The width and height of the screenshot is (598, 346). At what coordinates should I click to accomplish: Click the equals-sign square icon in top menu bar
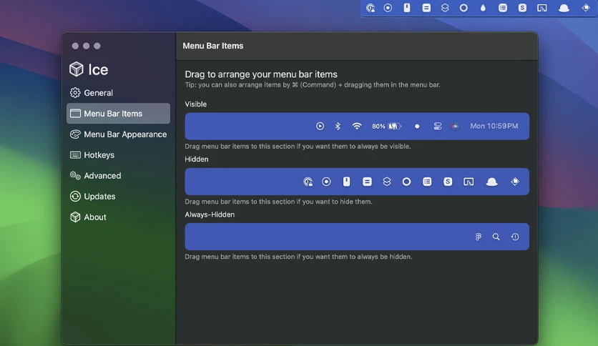click(x=426, y=8)
